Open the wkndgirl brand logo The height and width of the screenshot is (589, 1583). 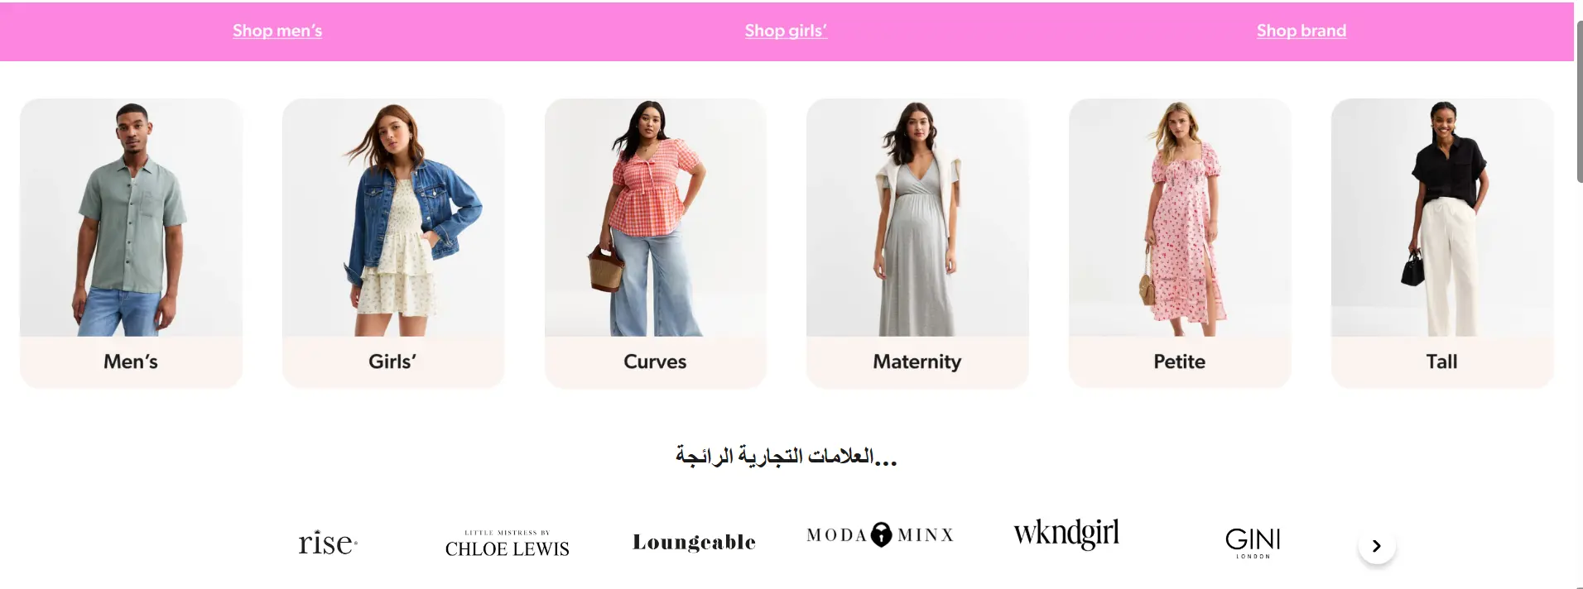click(1066, 533)
